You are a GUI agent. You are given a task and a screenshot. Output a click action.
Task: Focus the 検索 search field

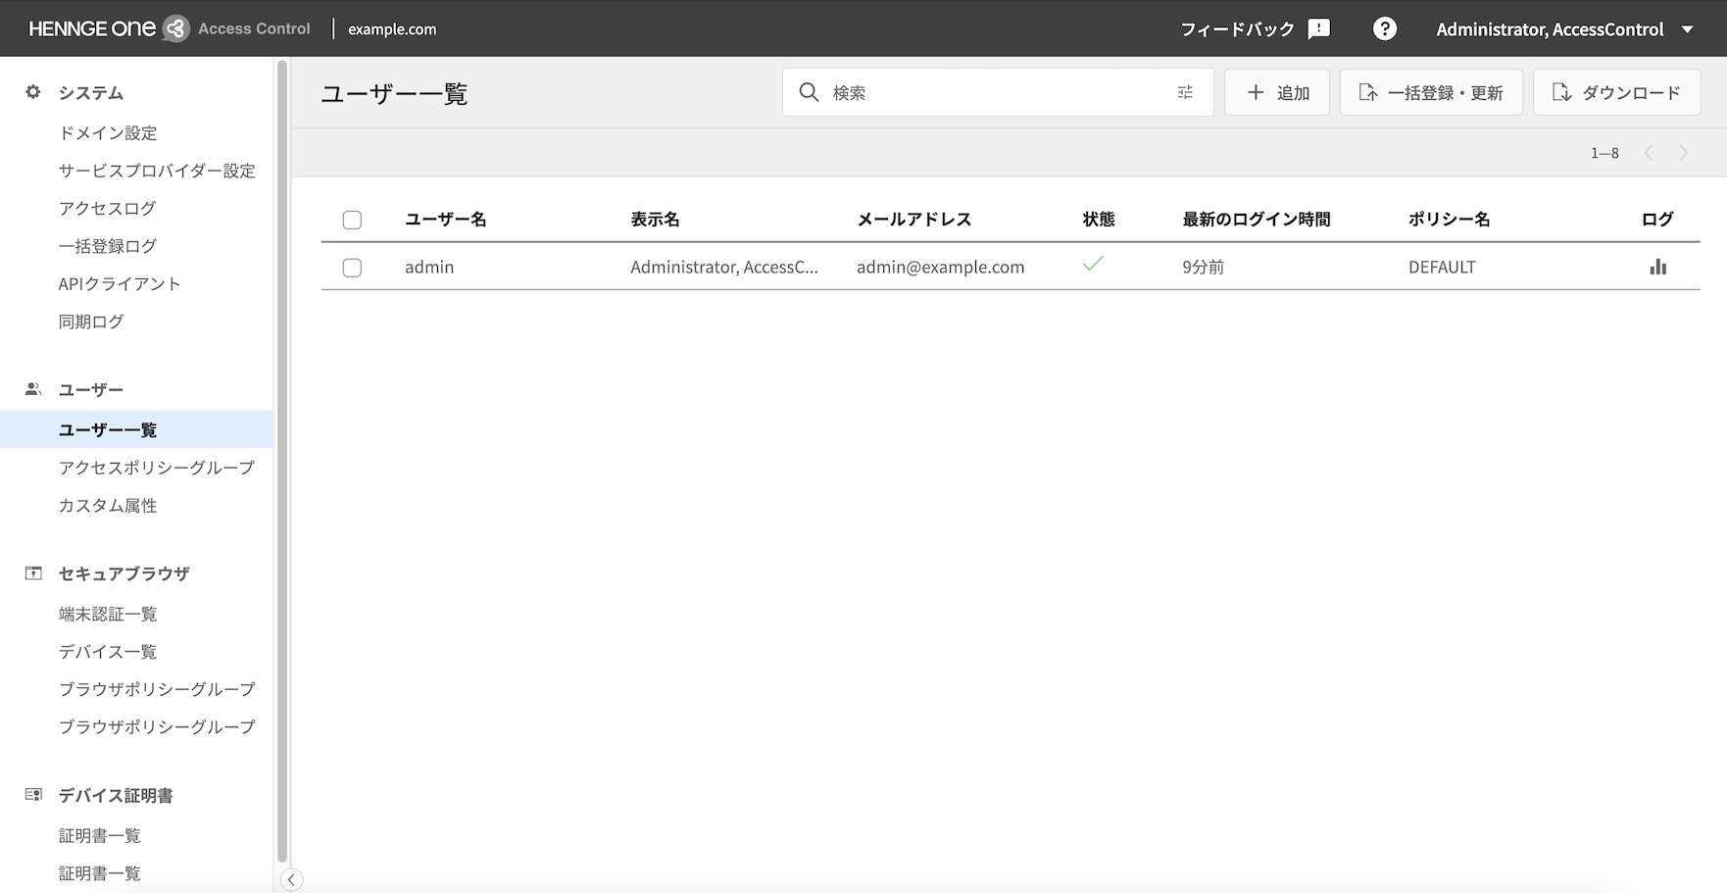(998, 92)
